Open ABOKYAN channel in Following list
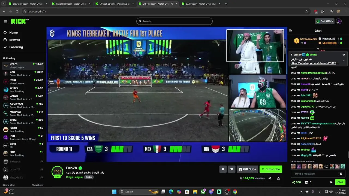349x196 pixels. tap(23, 105)
